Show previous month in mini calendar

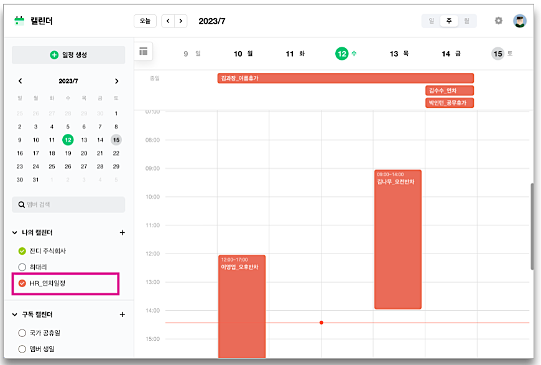(20, 81)
